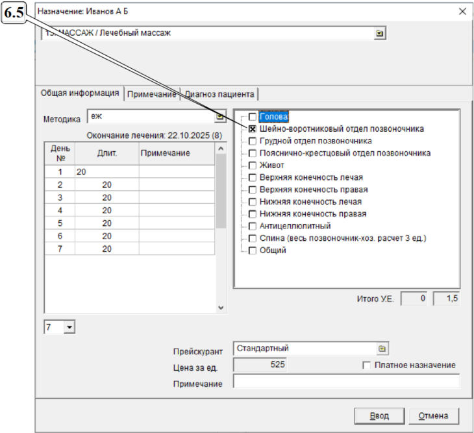Uncheck Шейно-воротниковый отдел позвоночника
The image size is (474, 433).
pos(253,129)
